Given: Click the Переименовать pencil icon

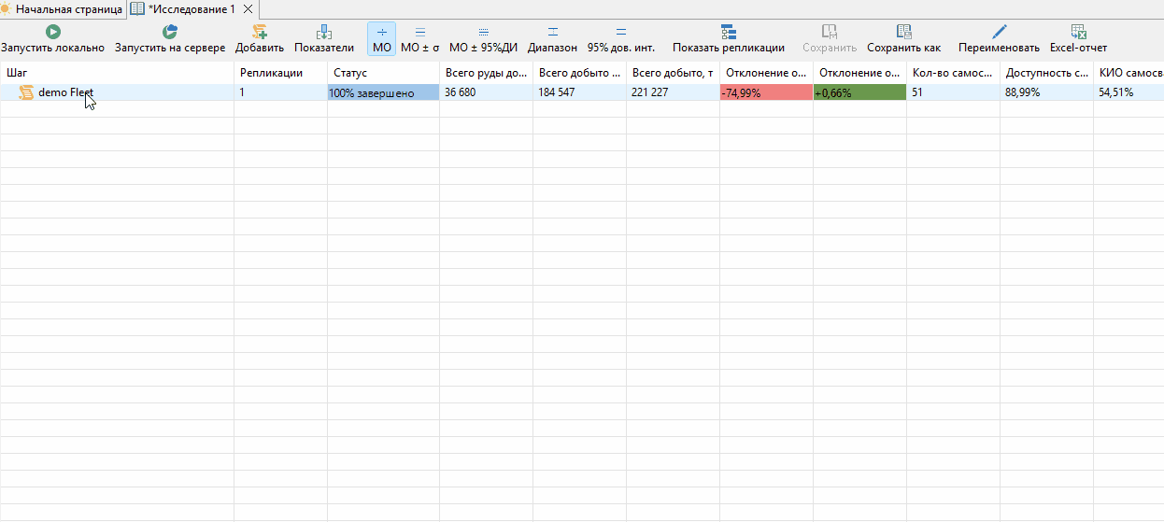Looking at the screenshot, I should point(999,32).
